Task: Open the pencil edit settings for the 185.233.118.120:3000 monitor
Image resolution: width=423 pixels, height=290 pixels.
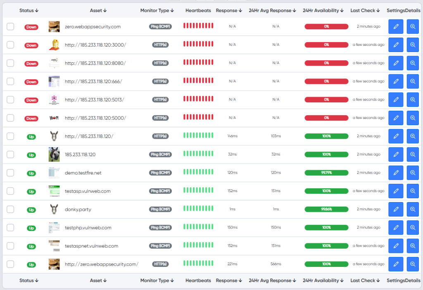Action: click(x=396, y=45)
